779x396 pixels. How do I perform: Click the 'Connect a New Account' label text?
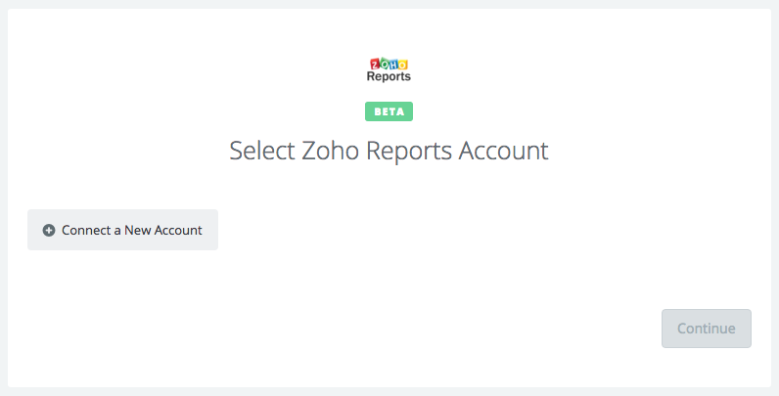point(132,231)
